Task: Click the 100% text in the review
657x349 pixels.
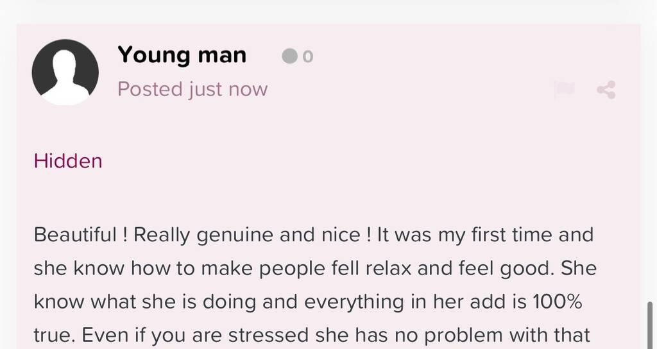Action: (x=558, y=302)
